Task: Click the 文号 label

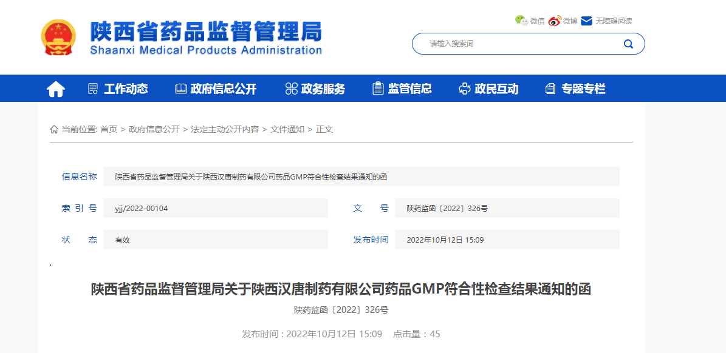Action: click(x=371, y=209)
